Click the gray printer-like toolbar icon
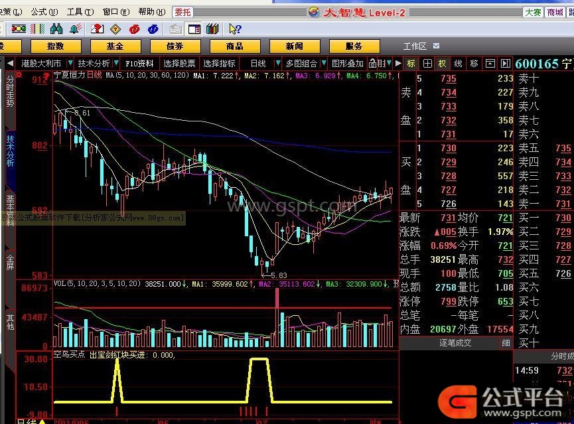The width and height of the screenshot is (574, 424). coord(176,29)
